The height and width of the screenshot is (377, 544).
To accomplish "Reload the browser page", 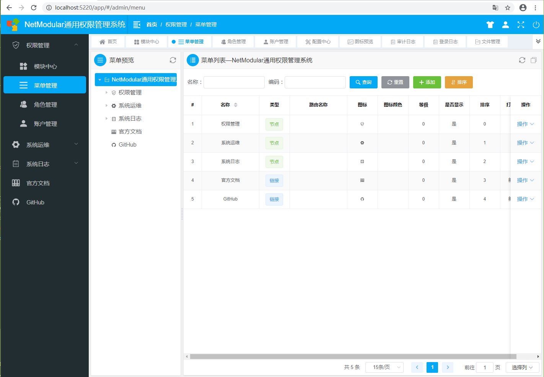I will (34, 8).
